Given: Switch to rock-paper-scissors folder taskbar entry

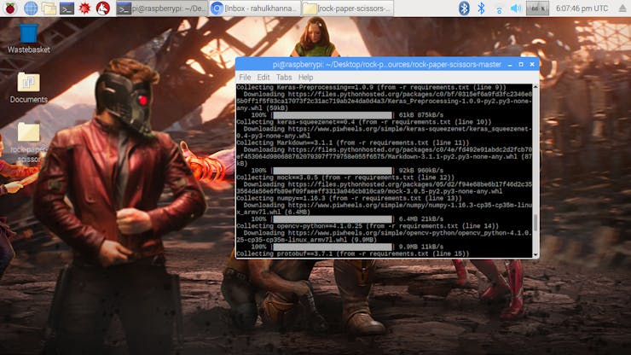Looking at the screenshot, I should (348, 8).
